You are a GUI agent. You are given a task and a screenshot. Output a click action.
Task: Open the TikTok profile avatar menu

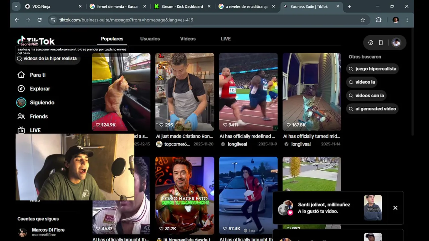tap(396, 43)
